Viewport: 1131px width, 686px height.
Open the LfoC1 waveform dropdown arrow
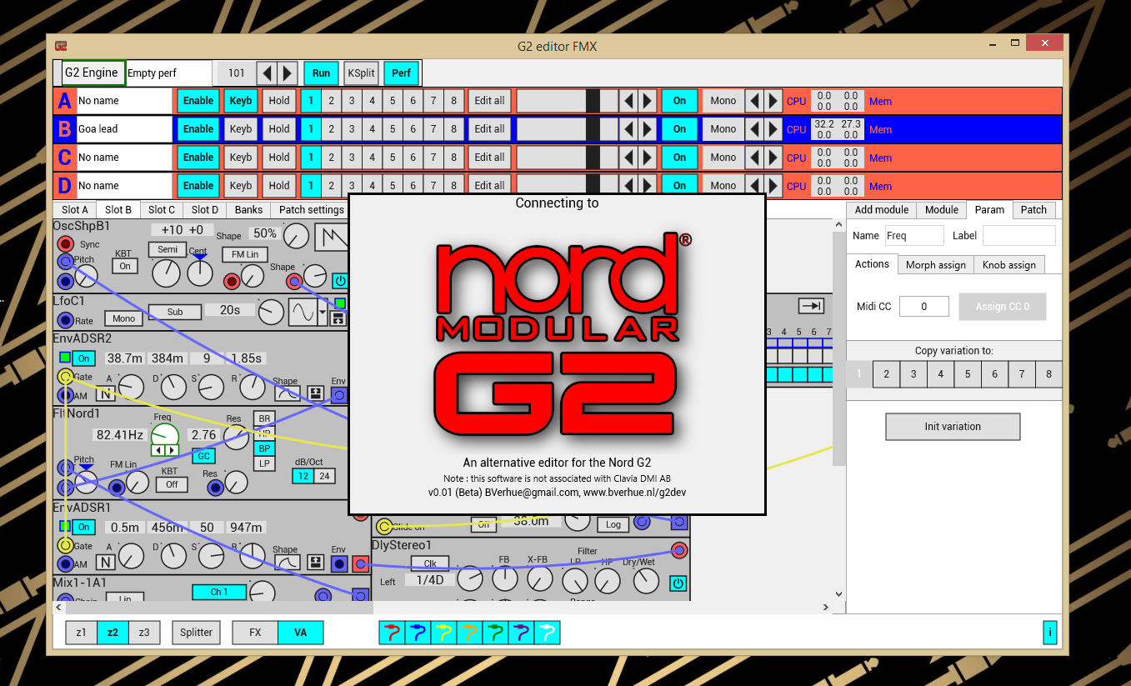pyautogui.click(x=323, y=313)
